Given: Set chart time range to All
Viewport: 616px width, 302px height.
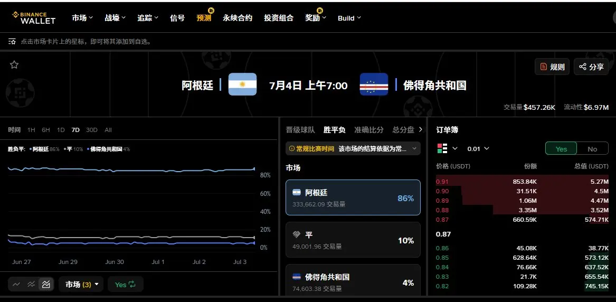Looking at the screenshot, I should (x=108, y=129).
